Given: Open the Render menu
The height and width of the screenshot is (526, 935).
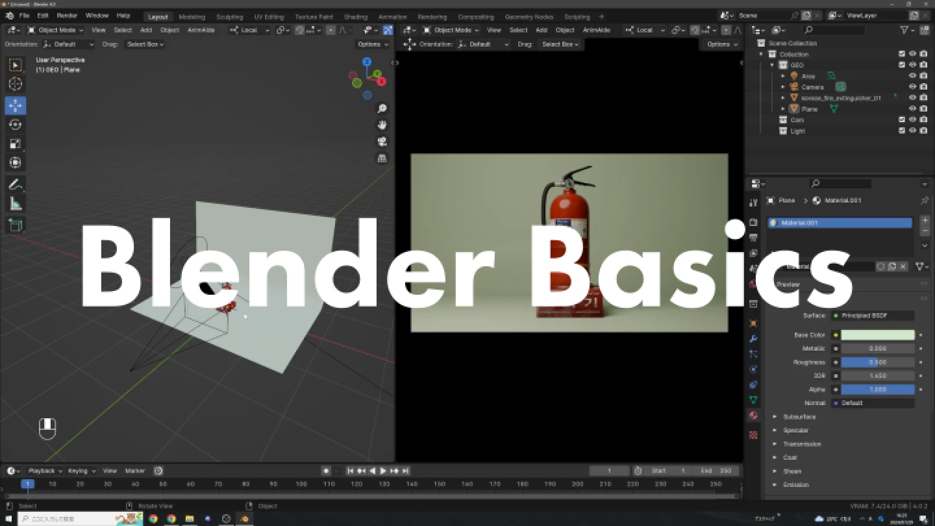Looking at the screenshot, I should point(67,16).
